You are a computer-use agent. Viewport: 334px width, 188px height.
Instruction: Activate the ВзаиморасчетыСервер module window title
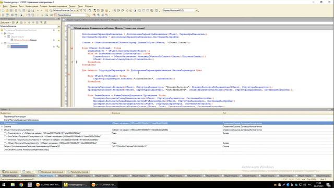coord(109,28)
